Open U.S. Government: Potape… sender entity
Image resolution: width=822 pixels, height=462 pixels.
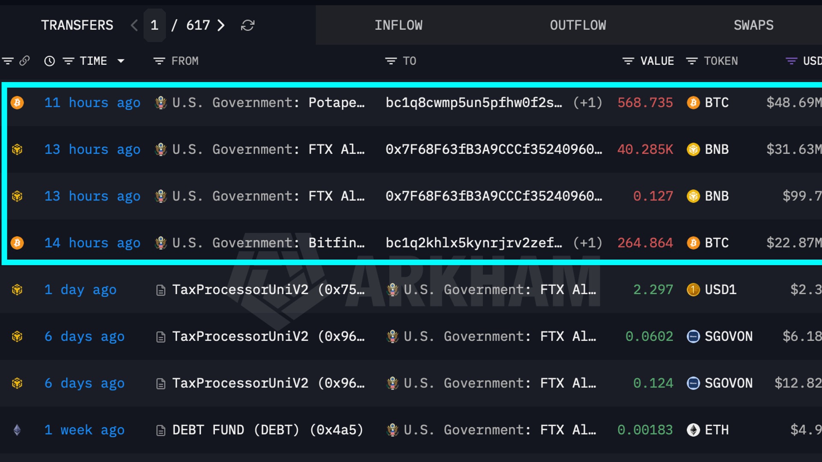[x=268, y=103]
